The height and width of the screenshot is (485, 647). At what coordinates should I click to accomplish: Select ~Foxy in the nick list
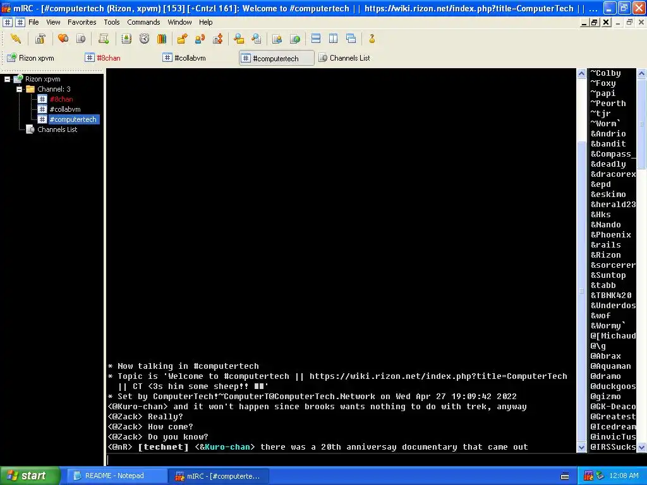[x=603, y=83]
